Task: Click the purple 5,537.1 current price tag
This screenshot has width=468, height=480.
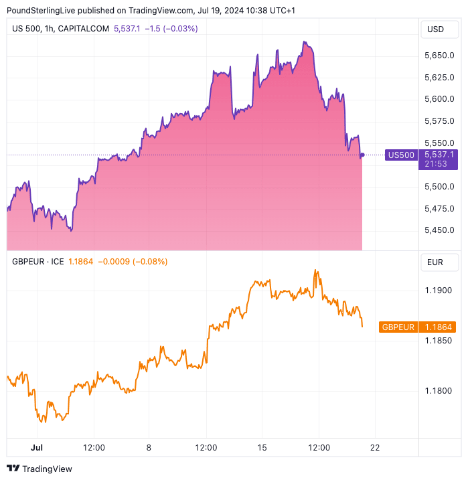Action: point(439,155)
